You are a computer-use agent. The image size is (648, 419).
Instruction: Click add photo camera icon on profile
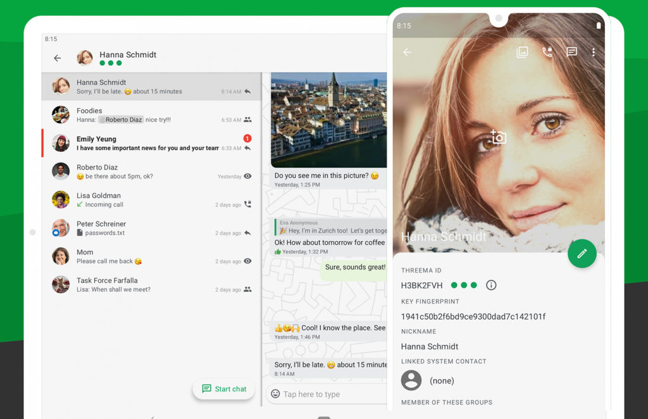tap(499, 137)
